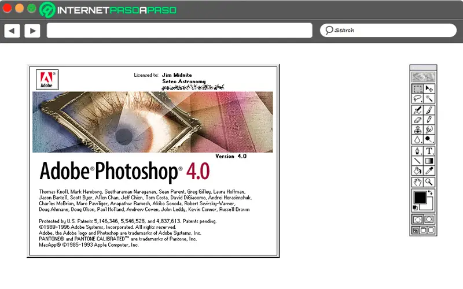Click credit line starting "Thomas Knoll"
The image size is (463, 289).
tap(142, 192)
